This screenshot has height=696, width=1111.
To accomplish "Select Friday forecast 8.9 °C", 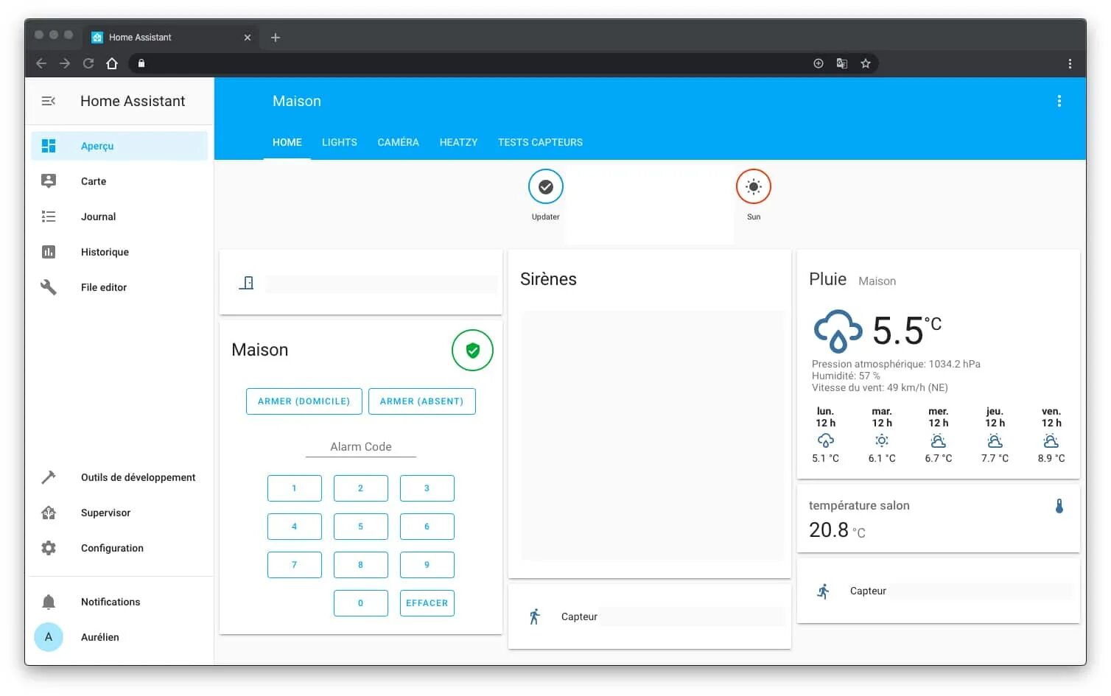I will [1051, 435].
